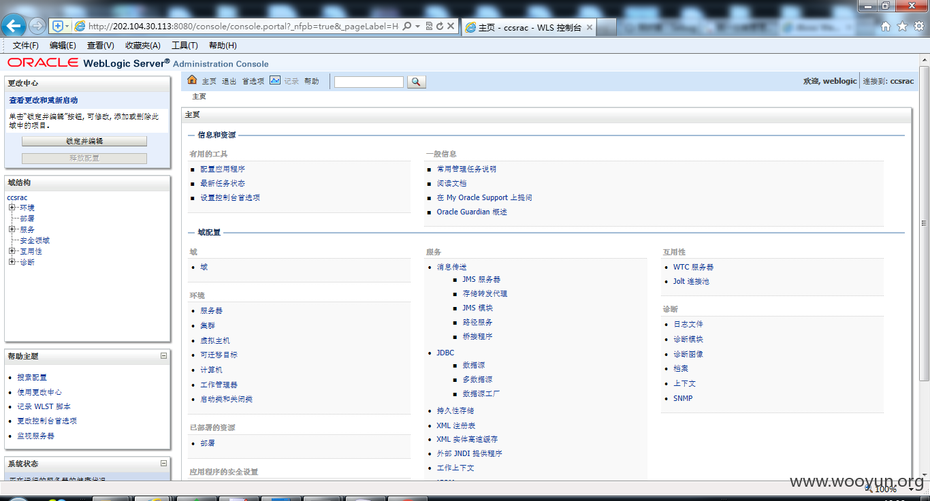
Task: Open 在 My Oracle Support 上提问 link
Action: coord(484,197)
